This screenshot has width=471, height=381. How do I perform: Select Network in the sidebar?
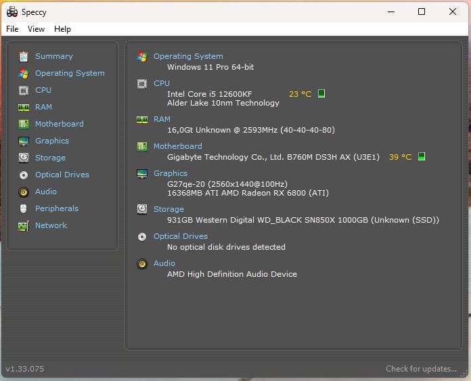click(x=51, y=225)
